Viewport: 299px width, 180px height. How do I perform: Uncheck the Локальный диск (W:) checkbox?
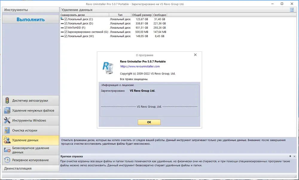[x=65, y=36]
